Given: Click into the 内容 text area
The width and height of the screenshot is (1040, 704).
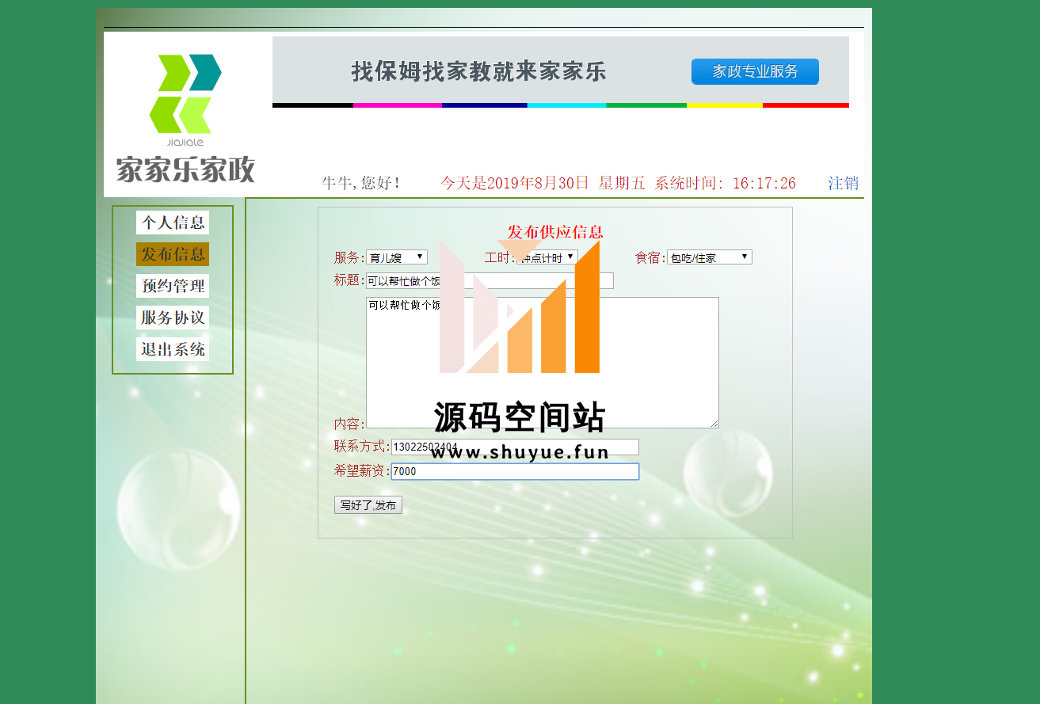Looking at the screenshot, I should [x=543, y=363].
